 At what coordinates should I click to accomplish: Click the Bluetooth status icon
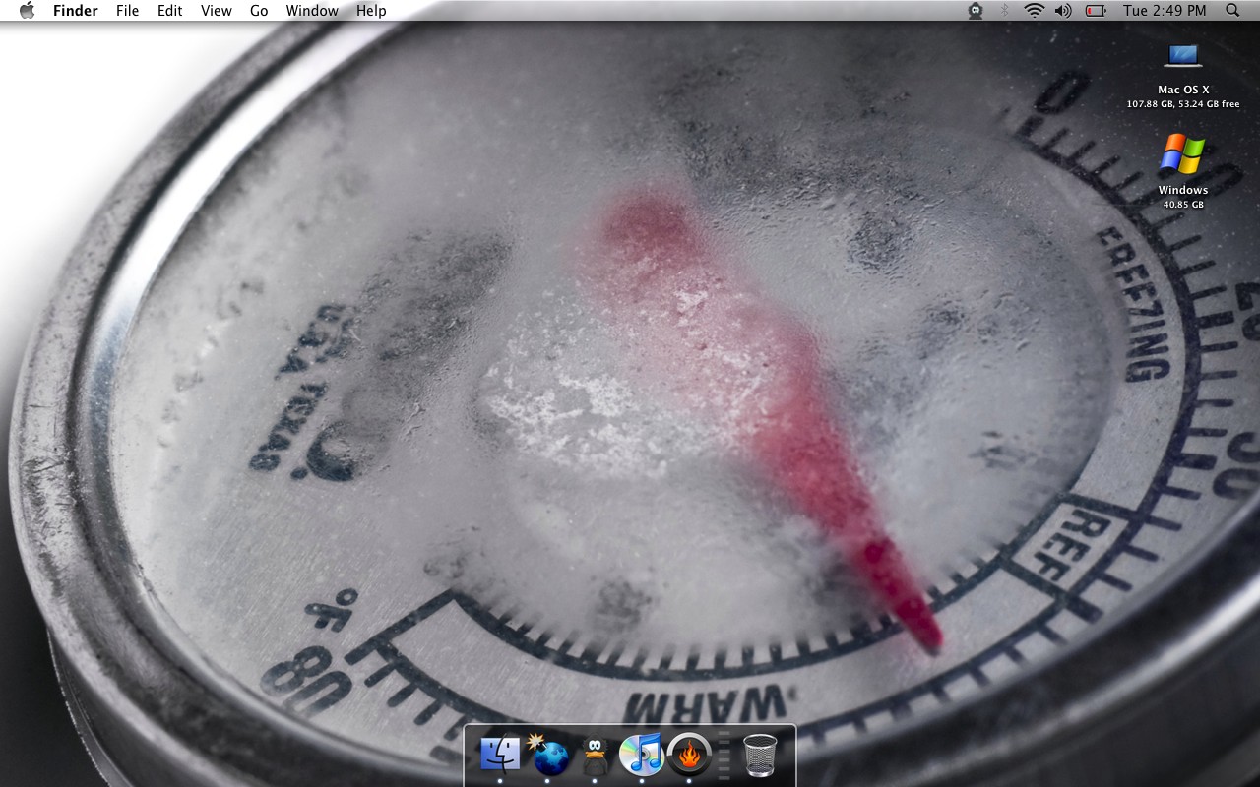coord(1005,10)
